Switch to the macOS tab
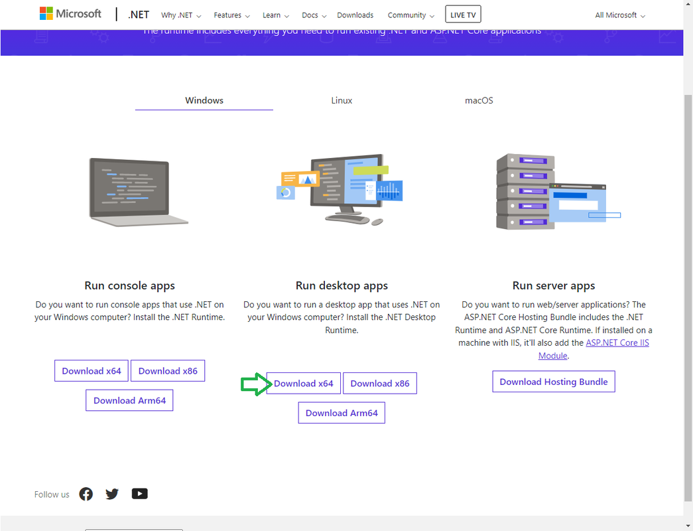 pos(479,100)
